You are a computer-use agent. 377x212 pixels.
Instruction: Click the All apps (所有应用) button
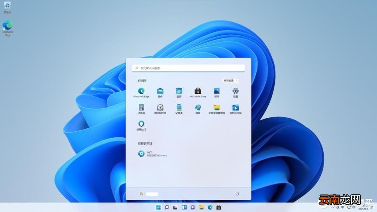click(230, 81)
